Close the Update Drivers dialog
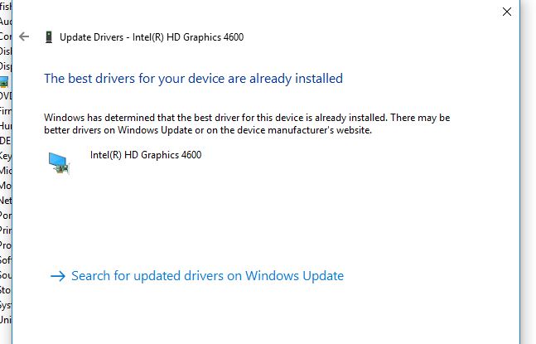This screenshot has height=344, width=536. (507, 12)
